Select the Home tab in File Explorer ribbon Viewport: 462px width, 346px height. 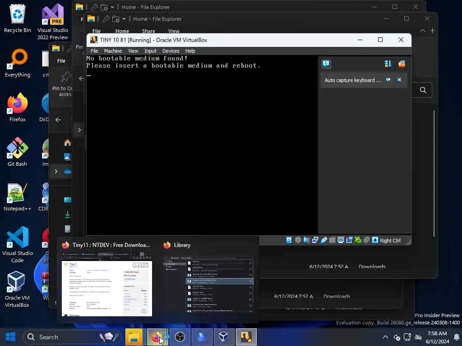(122, 31)
